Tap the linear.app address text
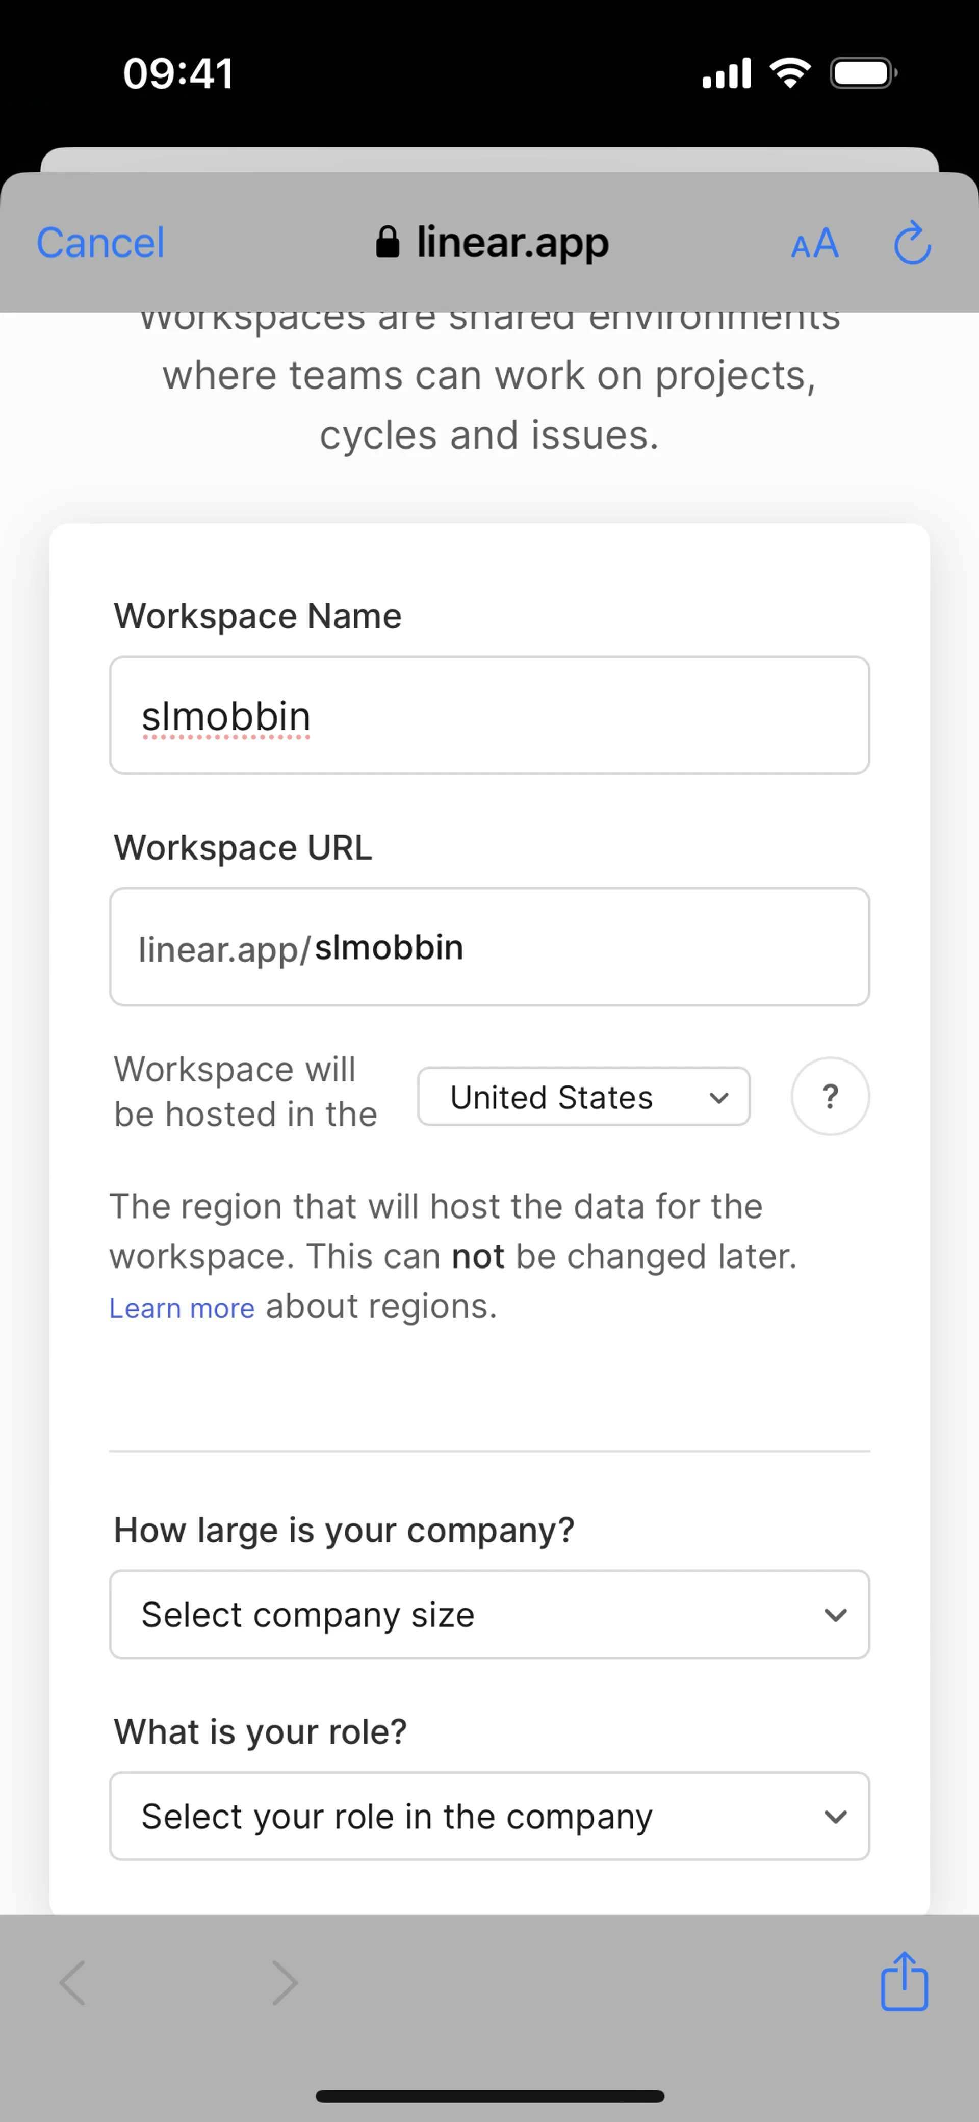Image resolution: width=979 pixels, height=2122 pixels. coord(512,242)
